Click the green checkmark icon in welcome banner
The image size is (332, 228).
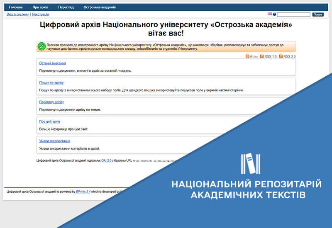(x=41, y=46)
